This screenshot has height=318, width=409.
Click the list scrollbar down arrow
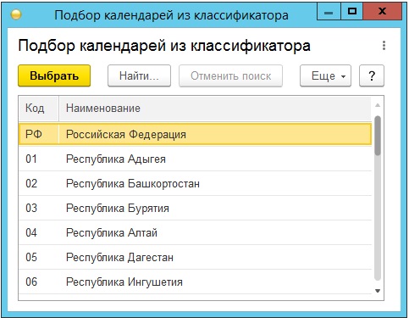coord(378,291)
